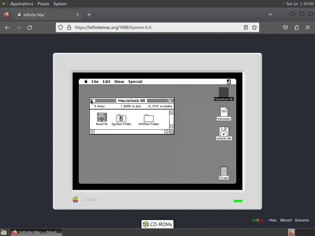Bookmark this page with star icon
The image size is (315, 236).
tap(254, 27)
